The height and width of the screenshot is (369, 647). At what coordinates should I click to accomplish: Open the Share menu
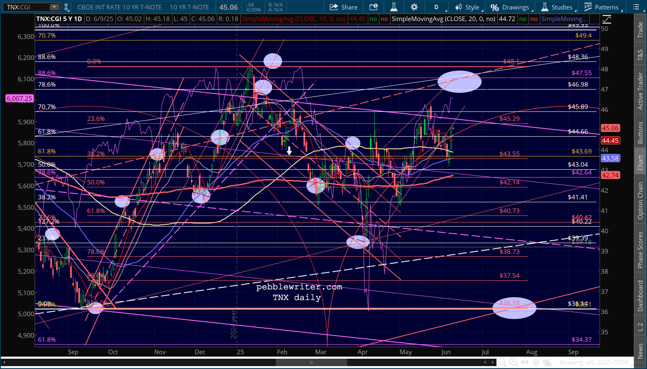pyautogui.click(x=343, y=7)
